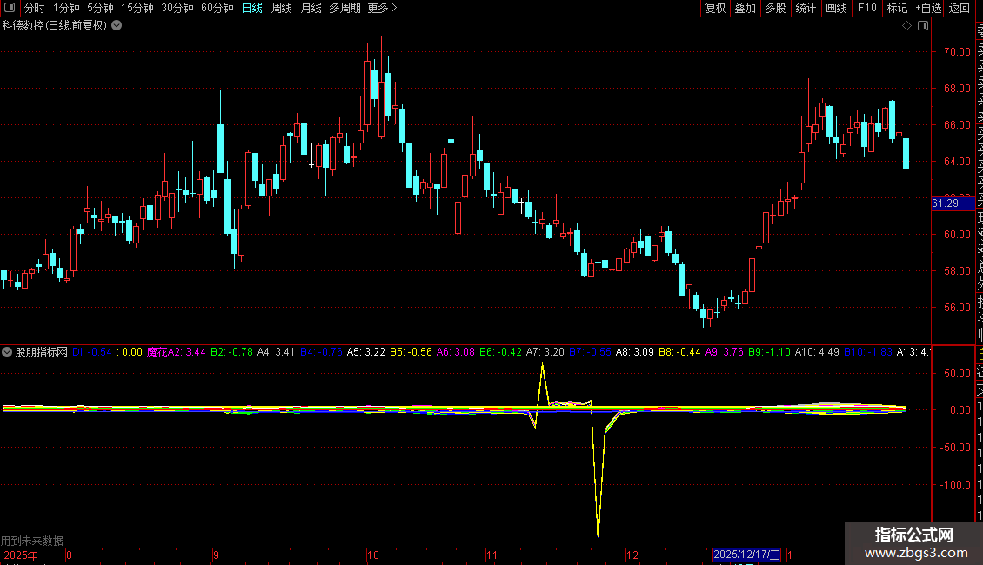Open the 多股 multi-stock view
Screen dimensions: 983x565
[775, 8]
